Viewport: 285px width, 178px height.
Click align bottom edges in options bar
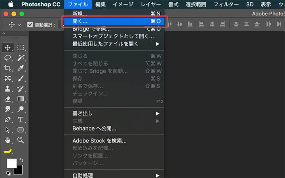coord(190,24)
